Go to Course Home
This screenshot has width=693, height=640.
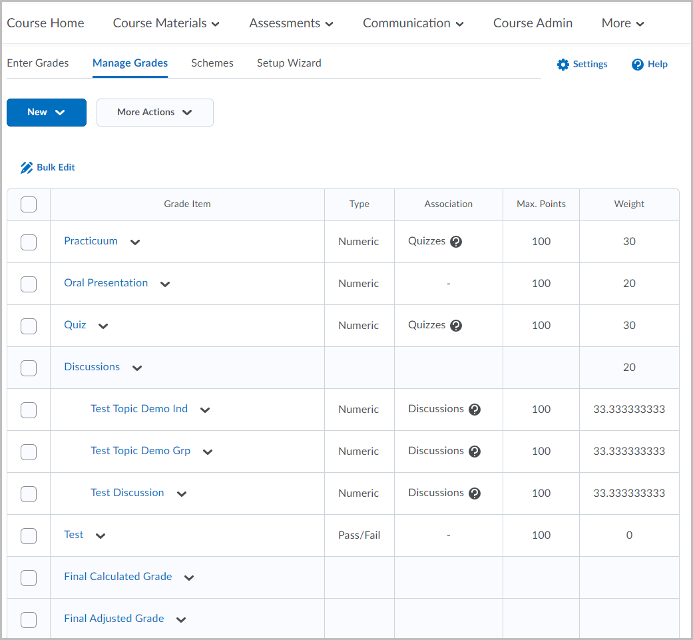45,23
